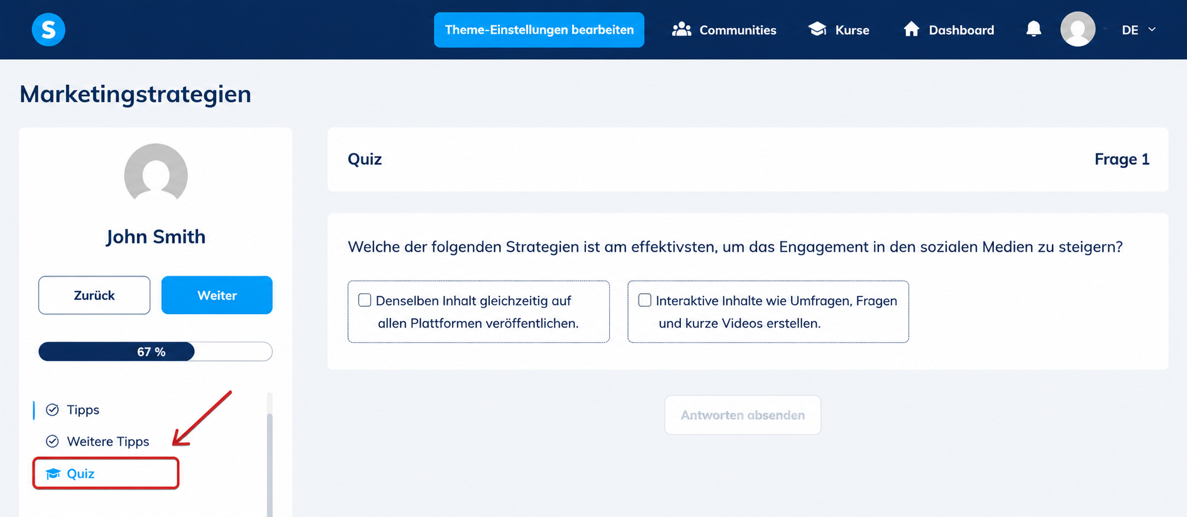Click the John Smith name
Screen dimensions: 1187x517
(156, 237)
